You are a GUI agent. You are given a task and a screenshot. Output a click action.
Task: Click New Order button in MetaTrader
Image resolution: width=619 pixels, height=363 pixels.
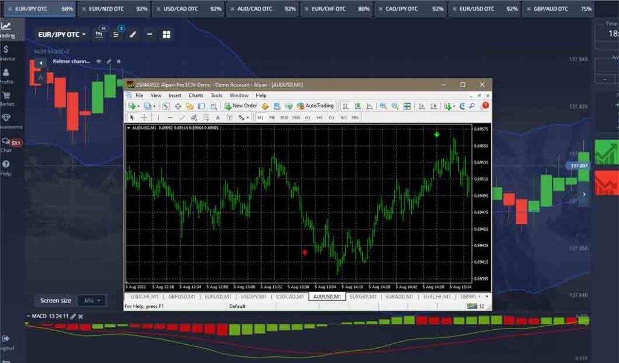click(x=241, y=106)
